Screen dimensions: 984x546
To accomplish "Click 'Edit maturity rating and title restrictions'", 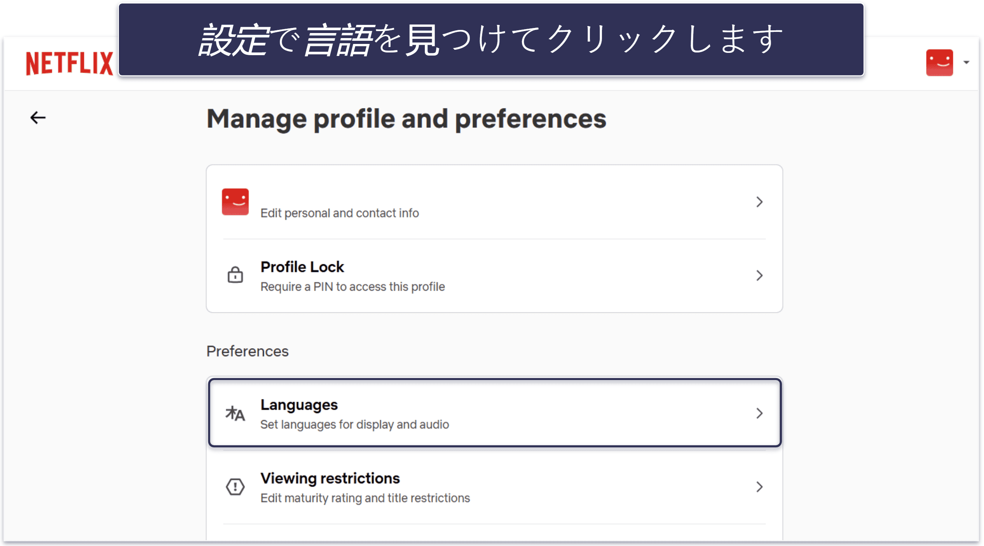I will (365, 498).
